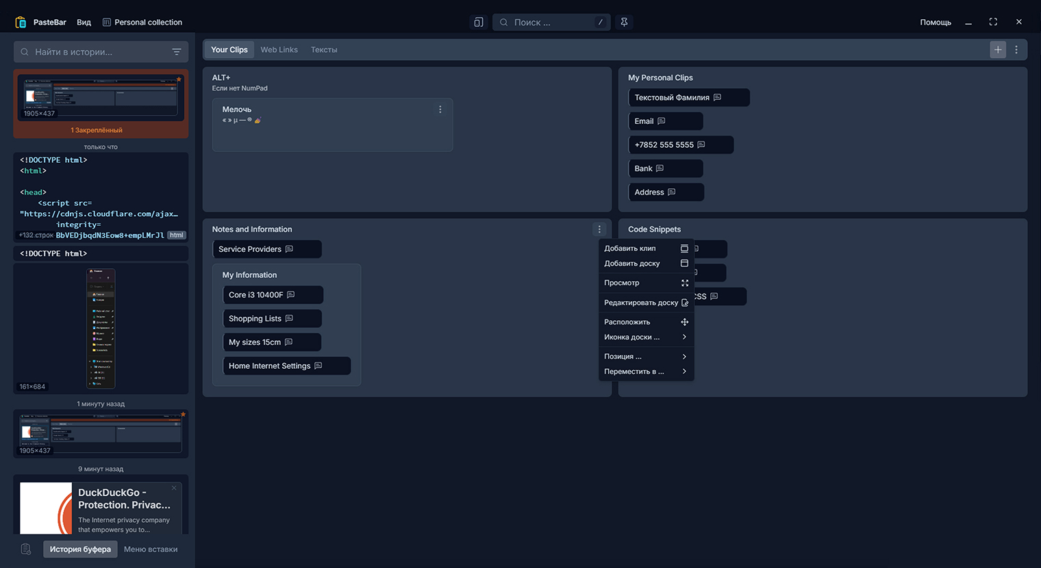Viewport: 1041px width, 568px height.
Task: Expand the Позиция submenu
Action: click(x=645, y=357)
